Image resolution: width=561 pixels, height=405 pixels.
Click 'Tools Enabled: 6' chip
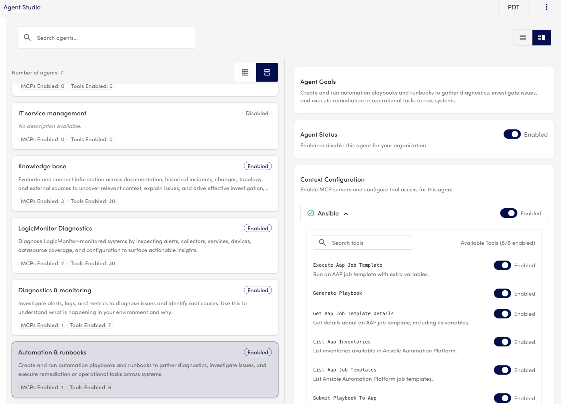91,388
